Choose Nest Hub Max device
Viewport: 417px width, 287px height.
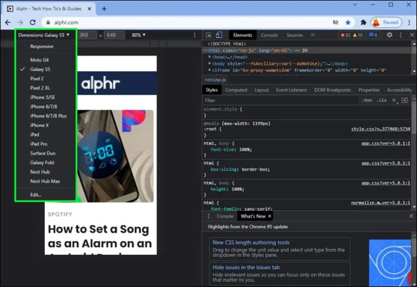point(45,181)
